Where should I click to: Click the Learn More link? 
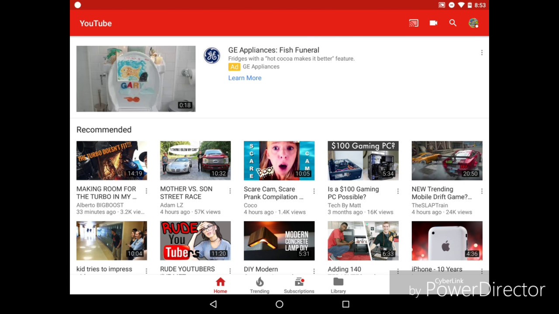pyautogui.click(x=245, y=78)
